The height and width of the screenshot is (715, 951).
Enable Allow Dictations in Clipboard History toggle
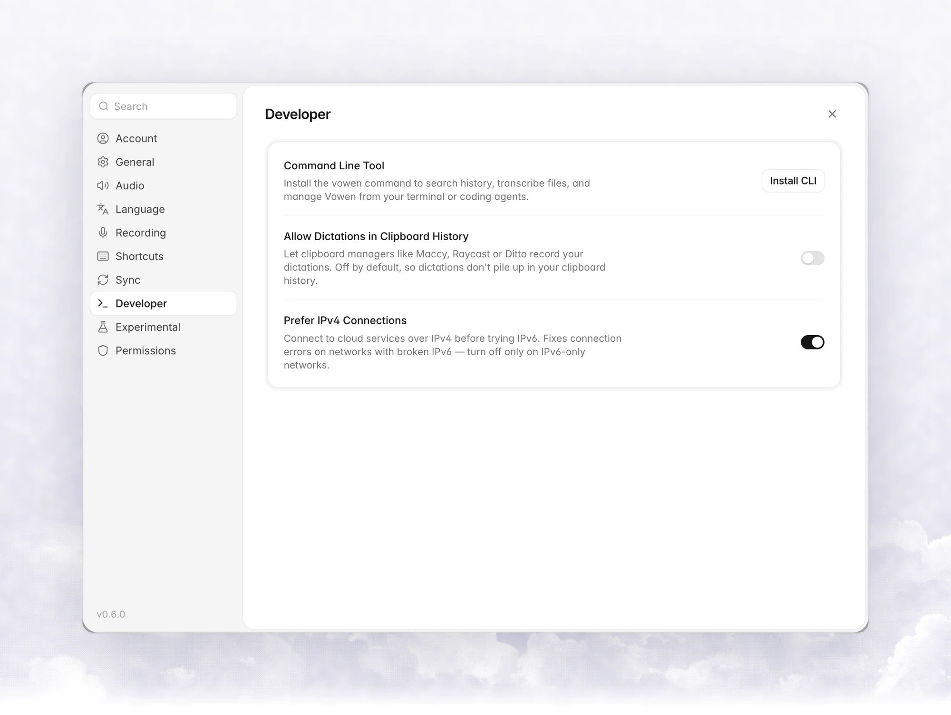pyautogui.click(x=812, y=258)
